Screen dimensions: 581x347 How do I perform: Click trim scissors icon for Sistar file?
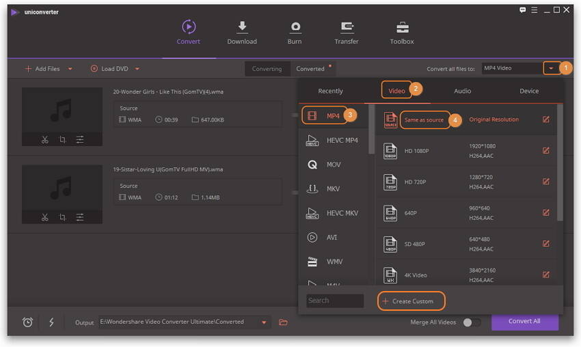click(x=45, y=217)
